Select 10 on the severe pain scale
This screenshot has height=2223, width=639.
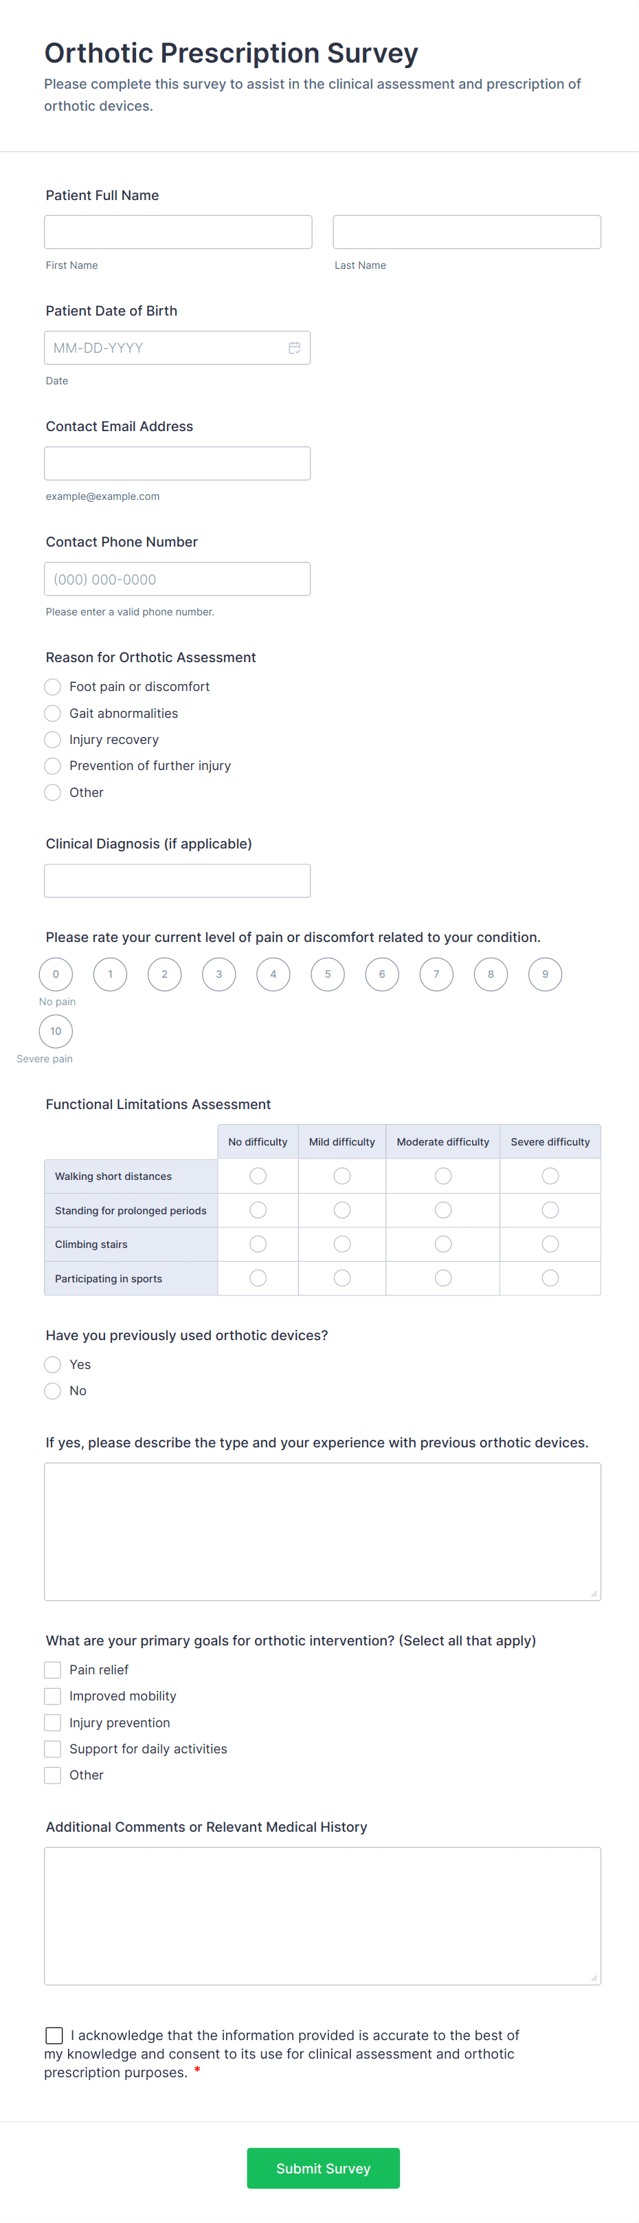point(55,1031)
